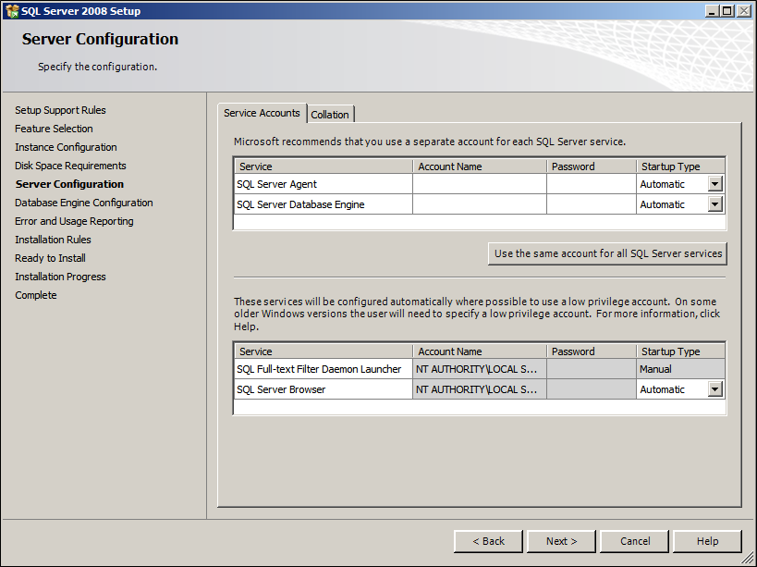Click the SQL Server Setup title bar icon
The width and height of the screenshot is (757, 567).
click(12, 10)
